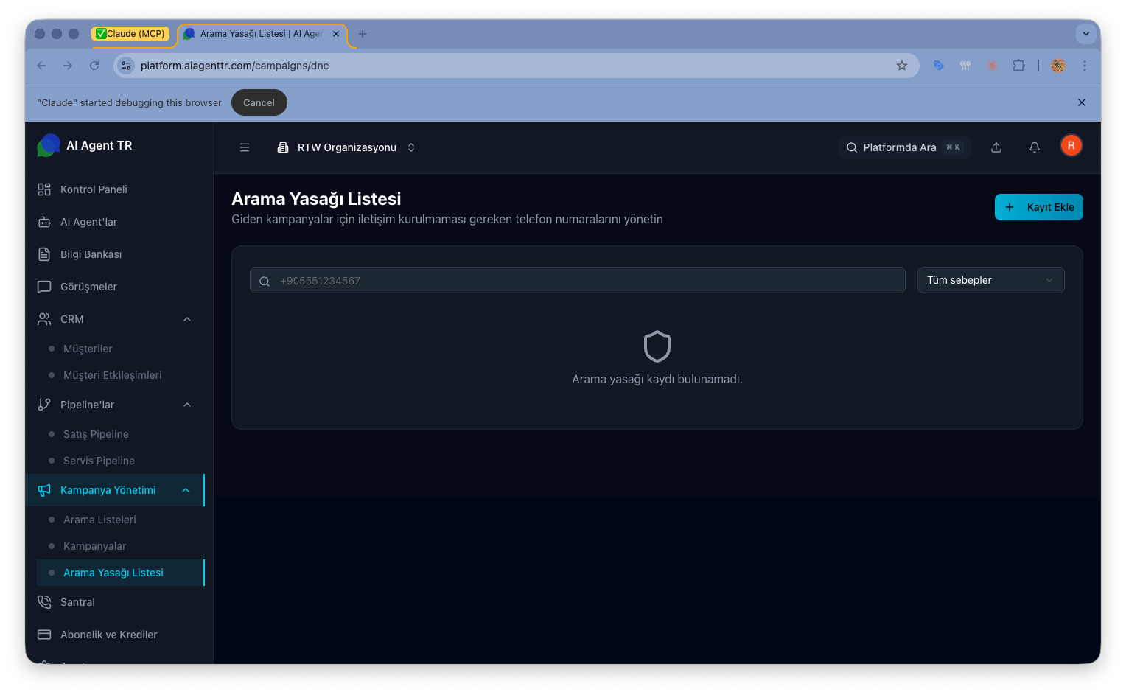
Task: Click the Görüşmeler chat bubble icon
Action: [44, 287]
